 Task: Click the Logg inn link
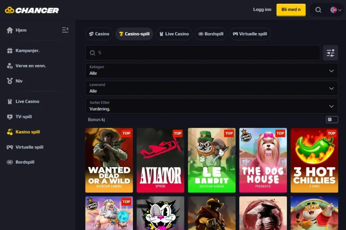(x=262, y=9)
